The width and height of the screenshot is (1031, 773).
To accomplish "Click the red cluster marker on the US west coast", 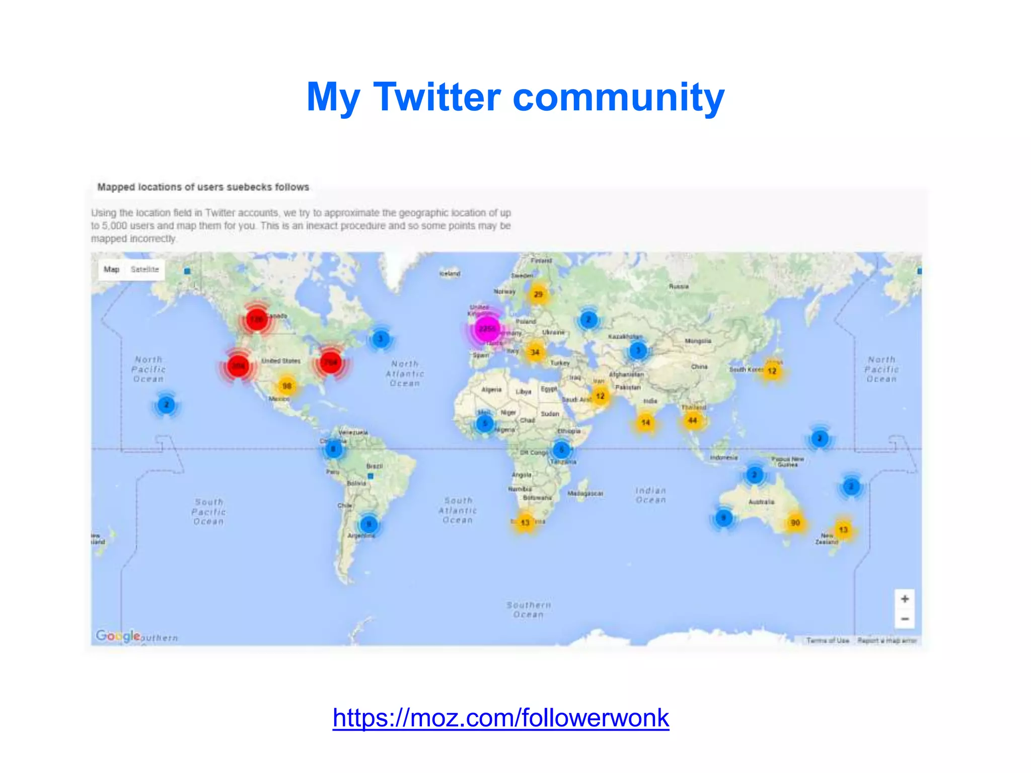I will tap(238, 366).
